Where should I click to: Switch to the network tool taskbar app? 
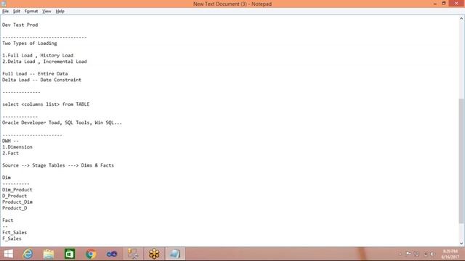point(133,254)
